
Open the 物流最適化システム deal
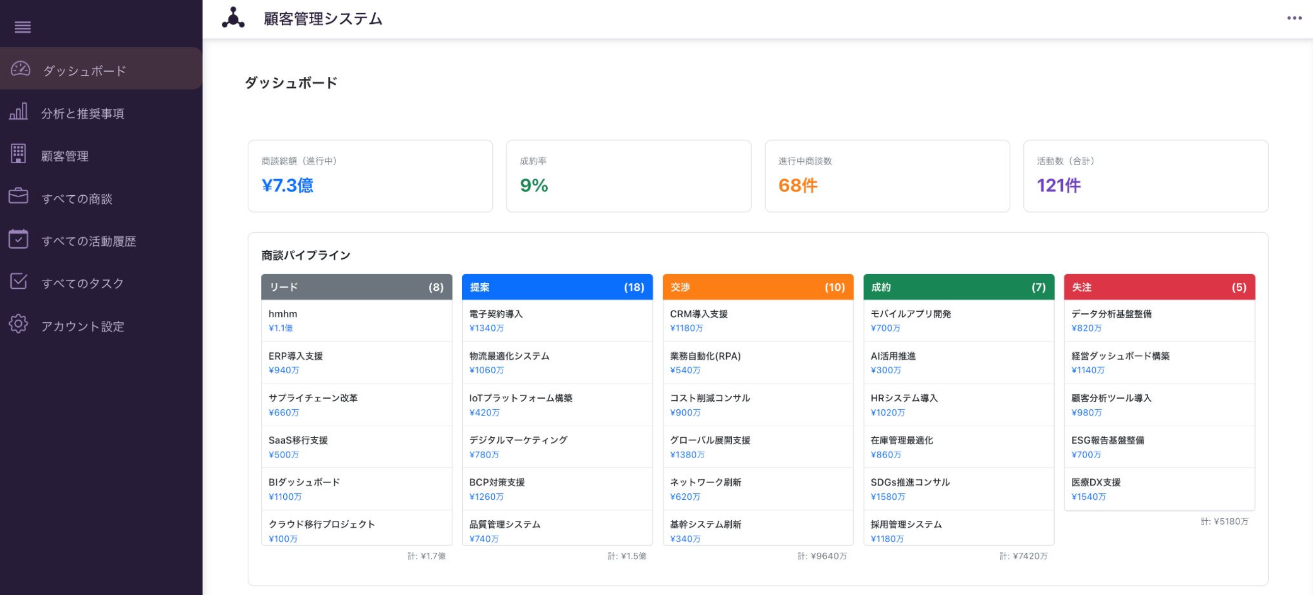point(557,363)
